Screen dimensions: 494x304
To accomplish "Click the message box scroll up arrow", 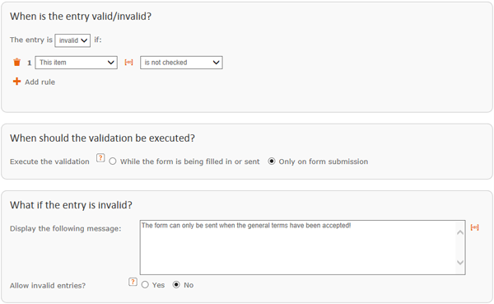I will coord(460,232).
